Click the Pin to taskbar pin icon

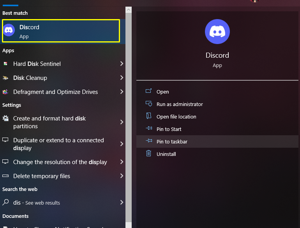point(149,141)
